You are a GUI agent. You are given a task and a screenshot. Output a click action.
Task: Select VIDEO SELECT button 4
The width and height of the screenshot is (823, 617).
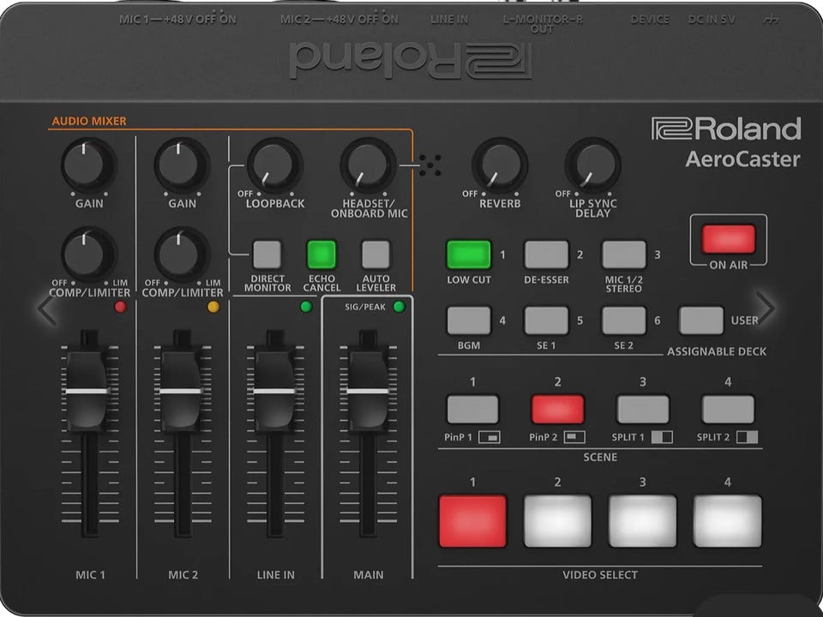[728, 521]
